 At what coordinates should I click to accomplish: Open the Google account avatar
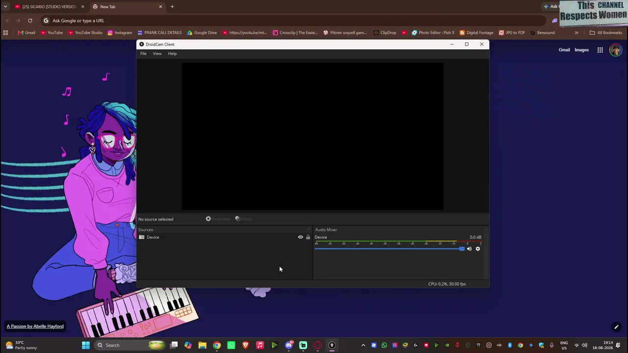pos(615,50)
